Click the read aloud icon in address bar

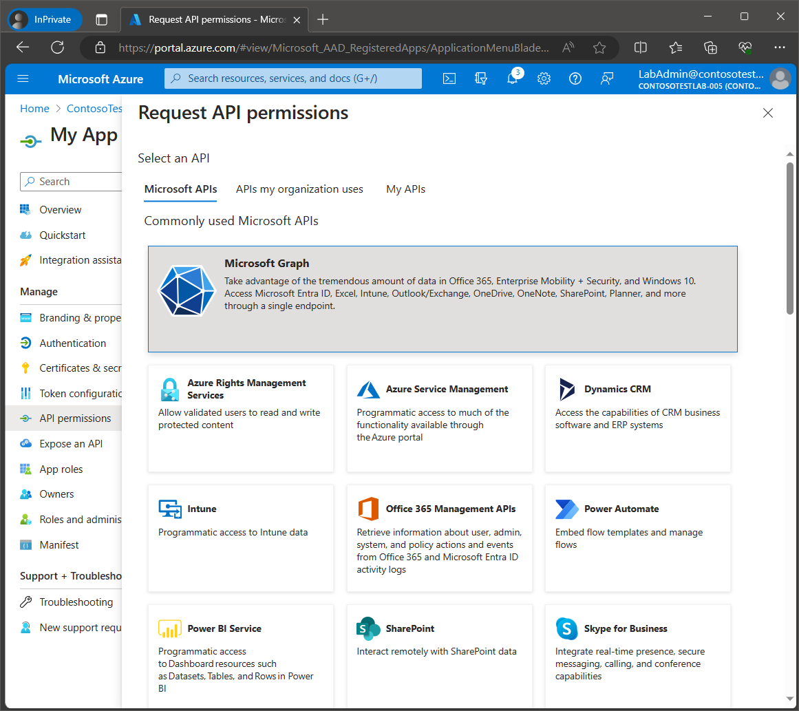(568, 48)
